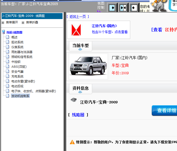The height and width of the screenshot is (151, 177).
Task: Click the 特别提示 notice text
Action: pos(126,142)
